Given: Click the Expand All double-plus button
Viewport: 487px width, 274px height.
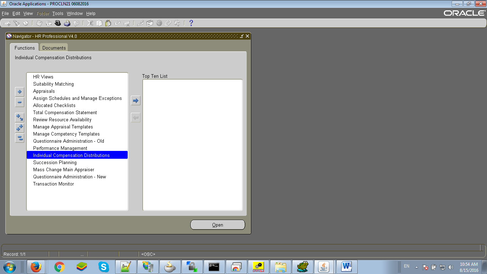Looking at the screenshot, I should click(20, 128).
